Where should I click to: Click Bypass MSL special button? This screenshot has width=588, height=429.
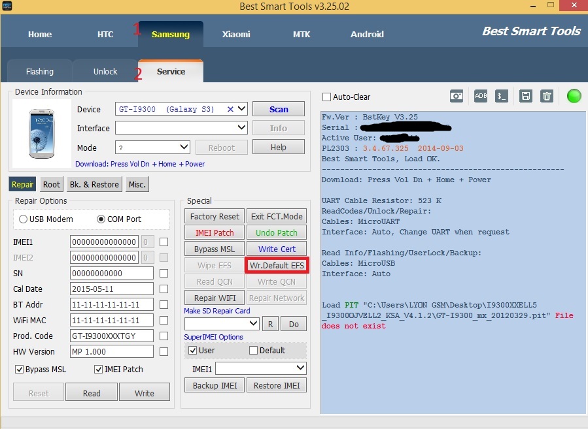215,249
